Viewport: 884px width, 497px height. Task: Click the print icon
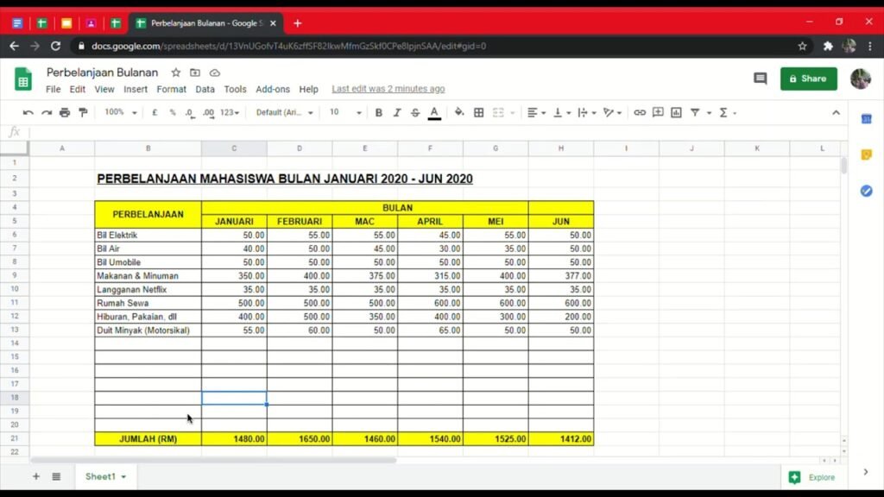[x=65, y=112]
